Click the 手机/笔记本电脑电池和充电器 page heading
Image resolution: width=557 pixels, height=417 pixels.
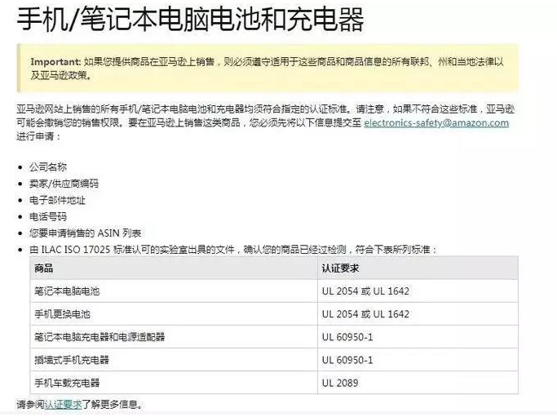pyautogui.click(x=189, y=19)
